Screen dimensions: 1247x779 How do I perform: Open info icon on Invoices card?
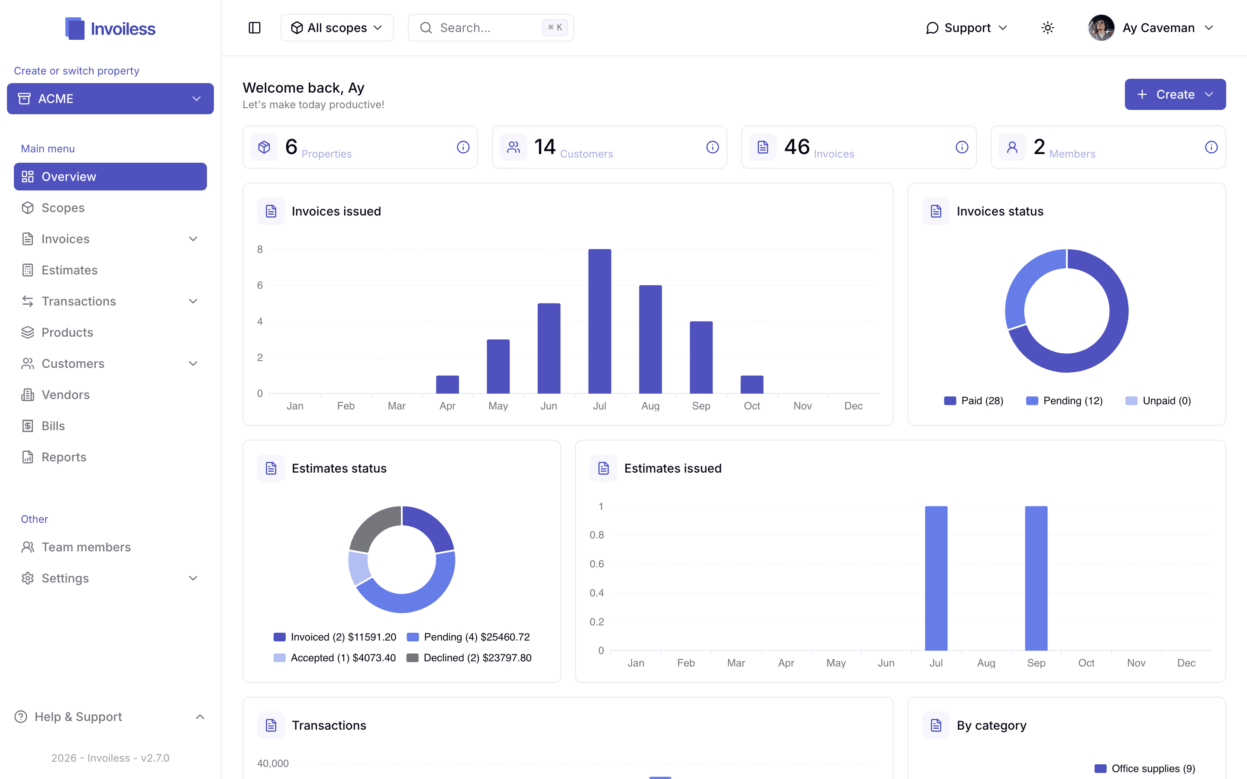(x=962, y=147)
